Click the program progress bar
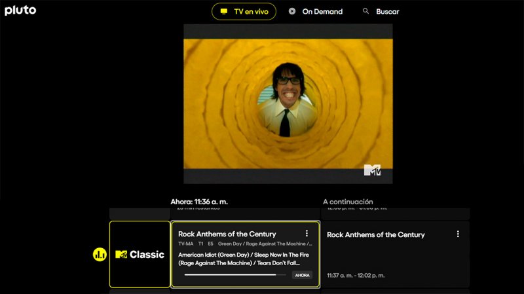This screenshot has height=294, width=524. tap(235, 275)
